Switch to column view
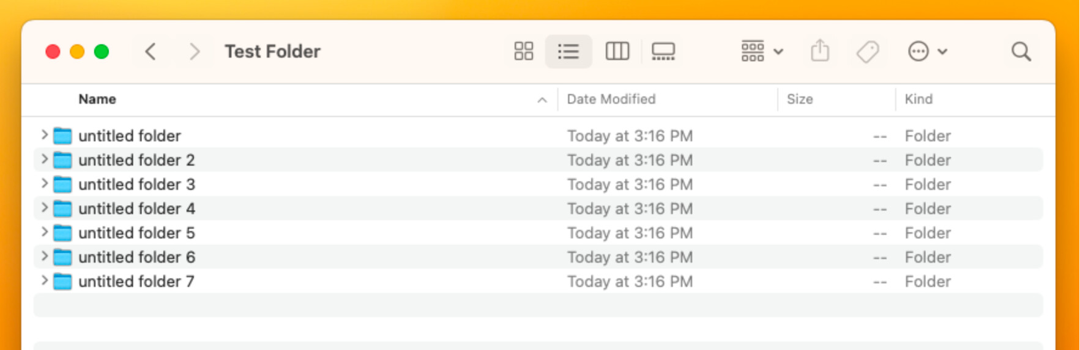The height and width of the screenshot is (350, 1080). click(x=617, y=51)
